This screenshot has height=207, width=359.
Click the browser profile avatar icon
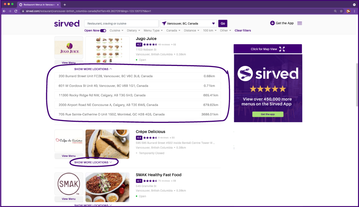[348, 11]
